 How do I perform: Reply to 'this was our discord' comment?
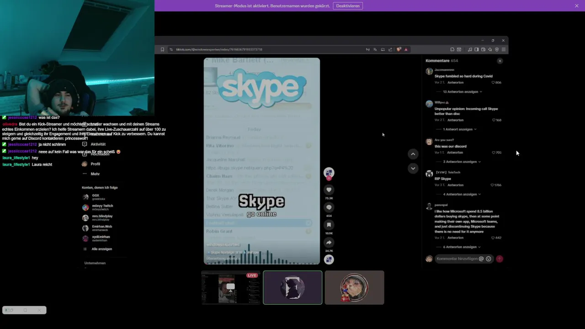[x=455, y=153]
